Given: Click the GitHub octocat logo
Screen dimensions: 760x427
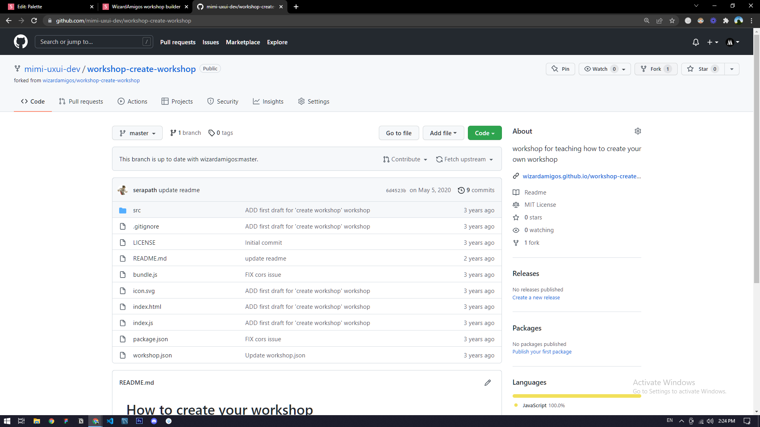Looking at the screenshot, I should point(21,42).
